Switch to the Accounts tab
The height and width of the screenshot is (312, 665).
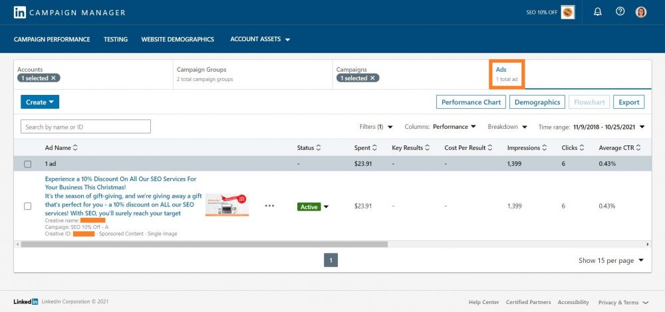point(93,74)
